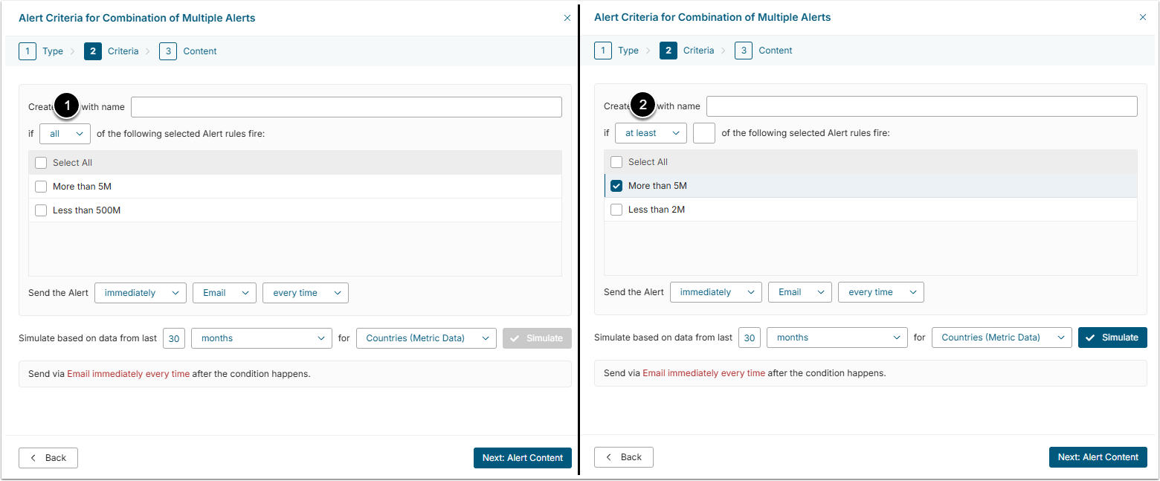
Task: Open the 'at least' condition dropdown
Action: point(651,133)
